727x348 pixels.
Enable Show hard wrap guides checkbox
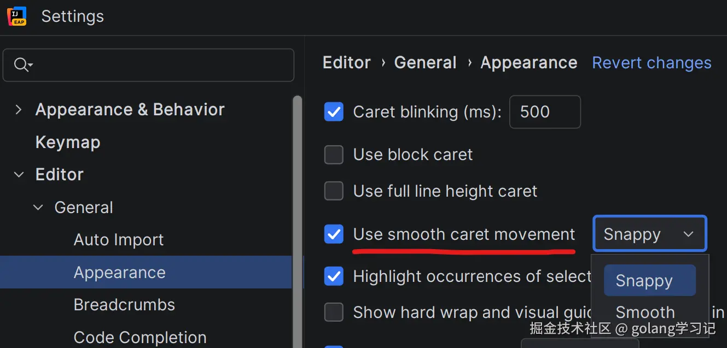click(334, 312)
